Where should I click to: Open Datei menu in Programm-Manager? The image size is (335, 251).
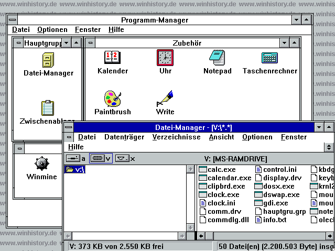click(x=21, y=29)
